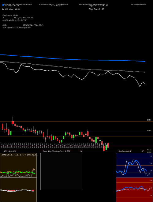Click the 'Intra Day Trading Price & MR' title
Screen dimensions: 153x202
(x=56, y=151)
